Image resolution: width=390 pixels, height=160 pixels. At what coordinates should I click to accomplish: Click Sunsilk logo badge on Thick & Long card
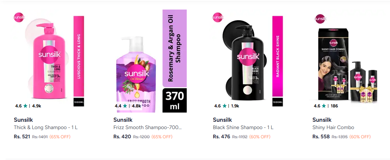tap(19, 17)
